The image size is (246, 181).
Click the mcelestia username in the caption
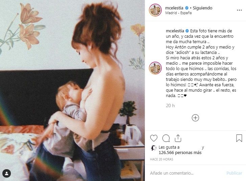coord(175,31)
